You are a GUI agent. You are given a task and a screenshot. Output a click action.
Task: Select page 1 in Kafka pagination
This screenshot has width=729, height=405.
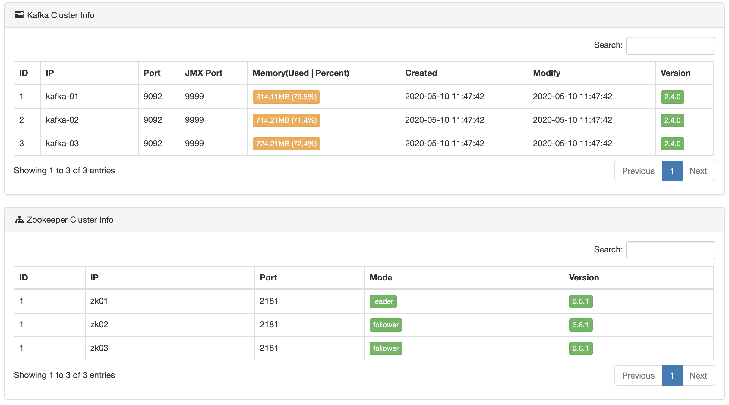click(672, 171)
